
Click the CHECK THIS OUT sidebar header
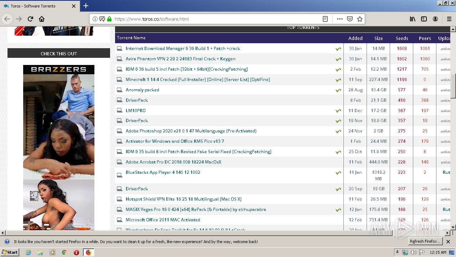tap(59, 54)
